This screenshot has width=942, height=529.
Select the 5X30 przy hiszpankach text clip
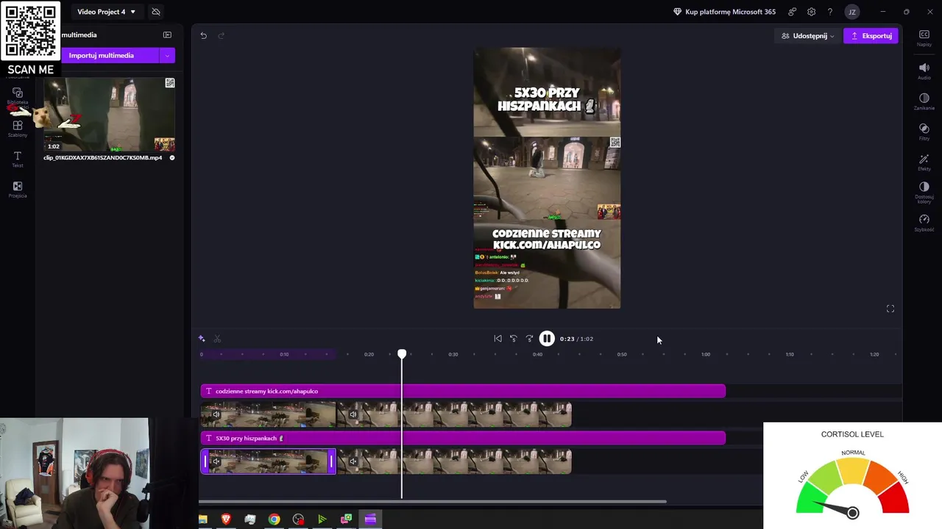tap(463, 438)
